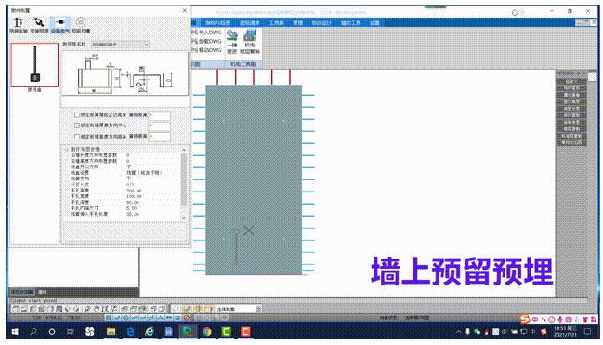Click the green C app on taskbar
The image size is (603, 345).
pos(227,332)
